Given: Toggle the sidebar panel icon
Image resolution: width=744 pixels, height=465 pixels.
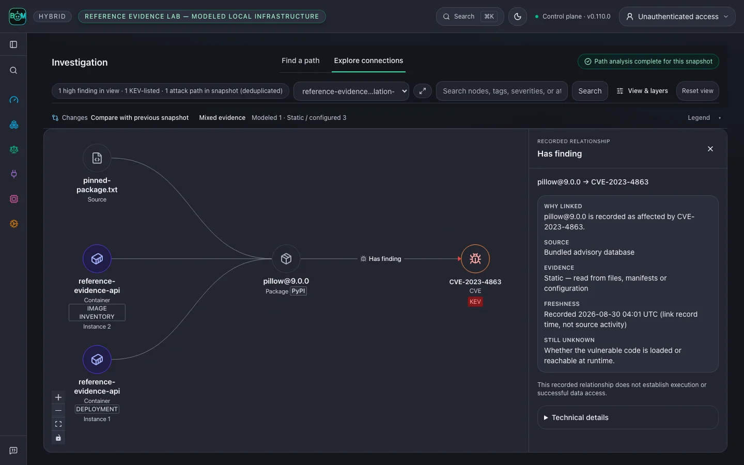Looking at the screenshot, I should pos(14,44).
